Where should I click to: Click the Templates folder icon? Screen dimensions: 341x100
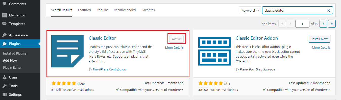tap(5, 24)
